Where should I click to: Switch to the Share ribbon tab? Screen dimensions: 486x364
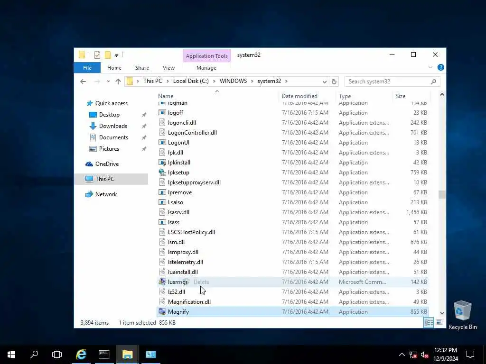pyautogui.click(x=142, y=68)
